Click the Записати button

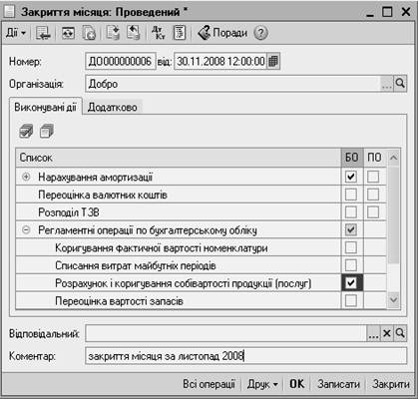[x=338, y=384]
